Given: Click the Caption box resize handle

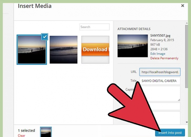Looking at the screenshot, I should click(x=179, y=99).
